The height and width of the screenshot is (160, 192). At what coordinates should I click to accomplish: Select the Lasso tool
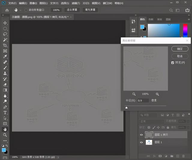point(5,34)
